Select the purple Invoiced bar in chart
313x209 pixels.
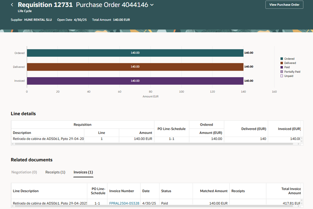135,81
